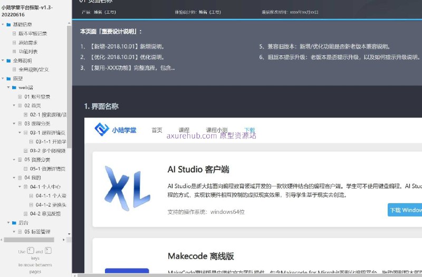Click the 基础信息 folder icon
Image resolution: width=422 pixels, height=277 pixels.
(x=8, y=25)
